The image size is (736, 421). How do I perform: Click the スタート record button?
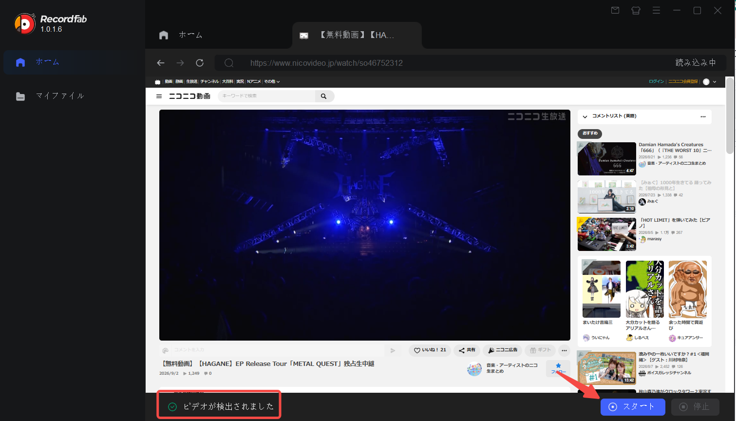coord(633,407)
